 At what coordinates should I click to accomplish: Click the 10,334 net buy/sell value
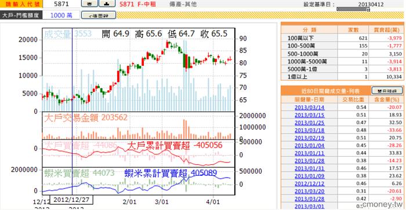[x=394, y=77]
